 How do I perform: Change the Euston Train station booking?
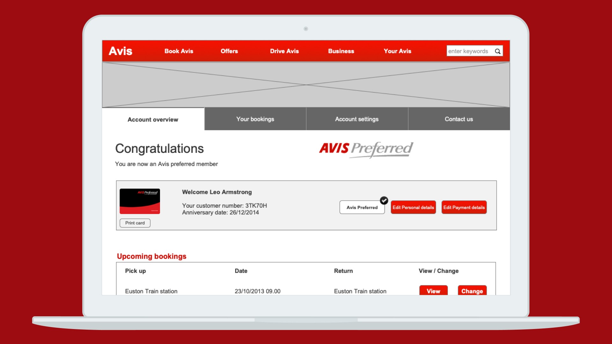(x=472, y=290)
